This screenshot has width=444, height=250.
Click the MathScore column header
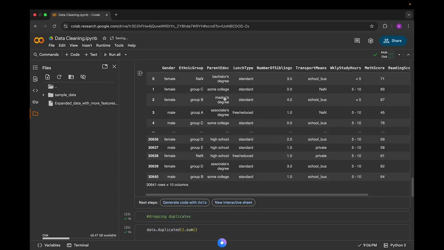click(x=374, y=68)
